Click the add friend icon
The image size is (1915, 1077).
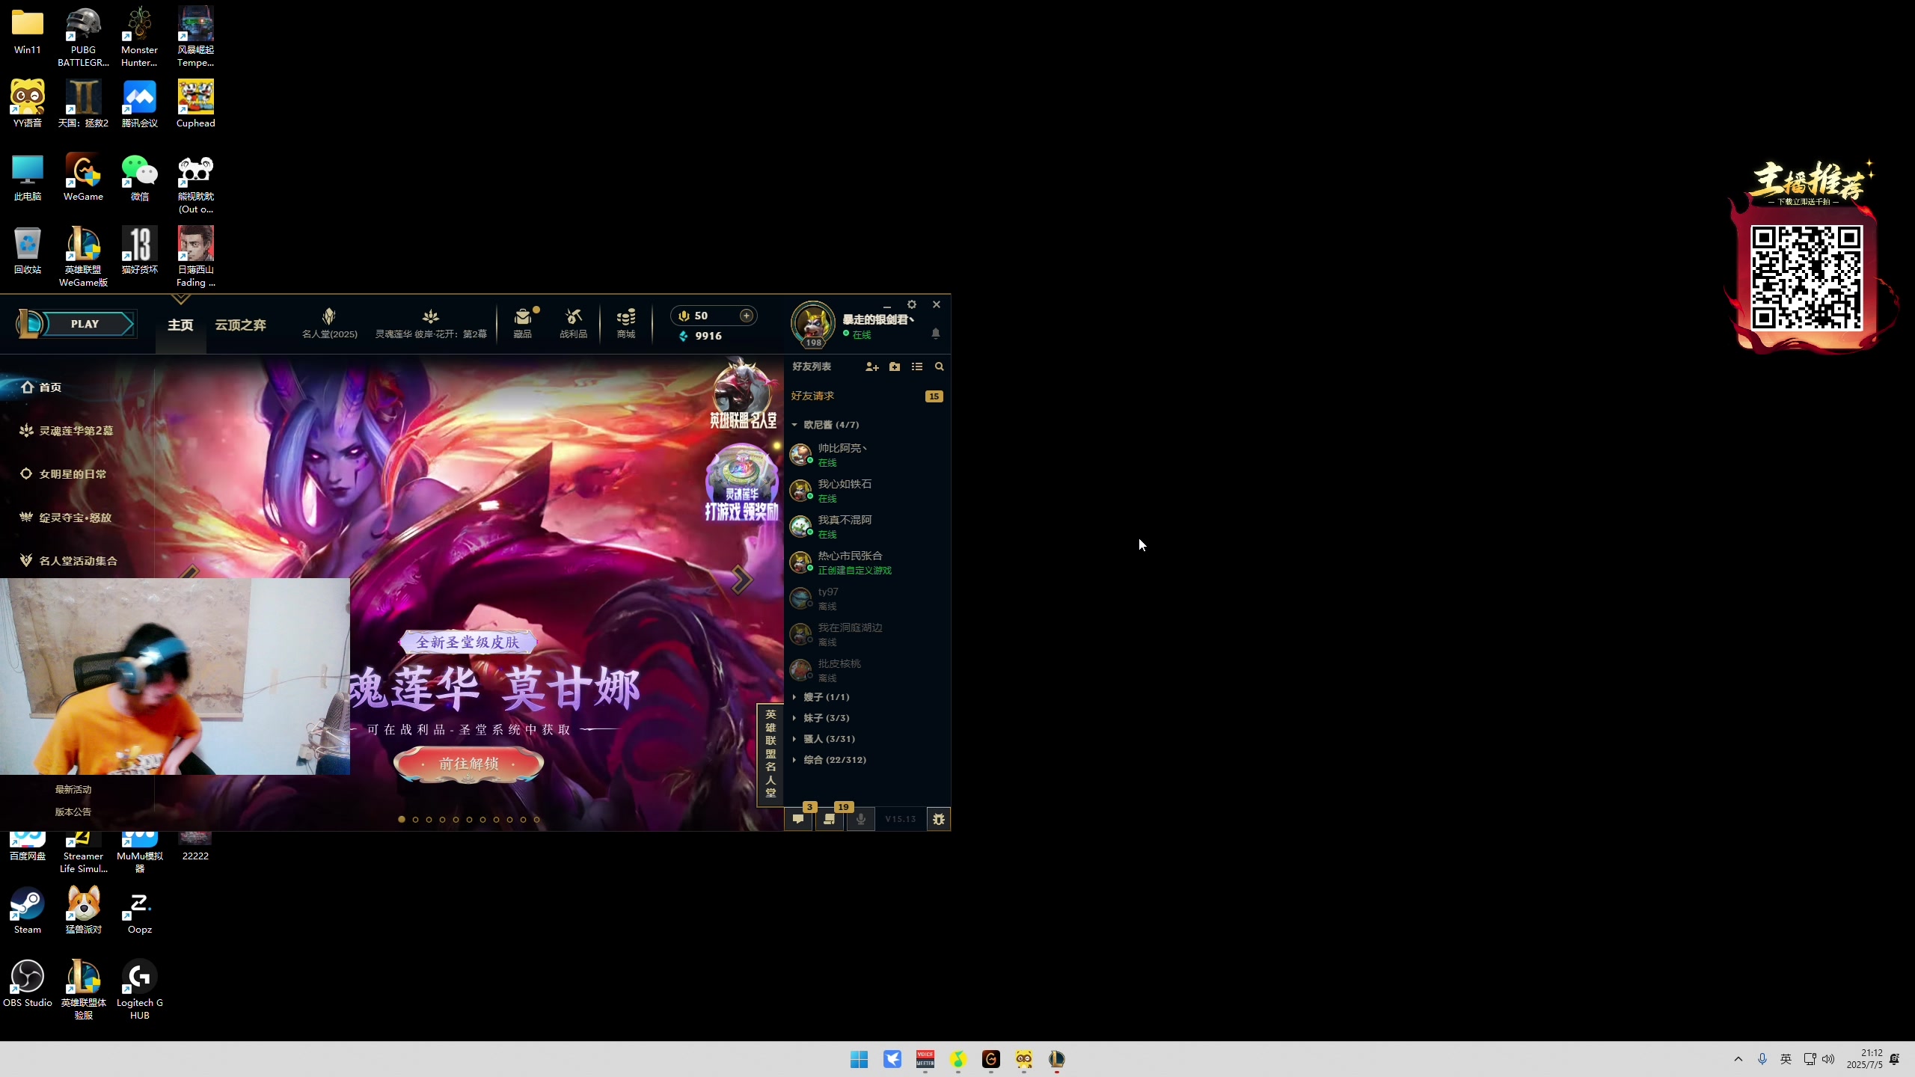click(871, 366)
